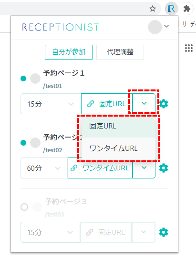
Task: Click the user avatar circle in header
Action: pyautogui.click(x=155, y=27)
